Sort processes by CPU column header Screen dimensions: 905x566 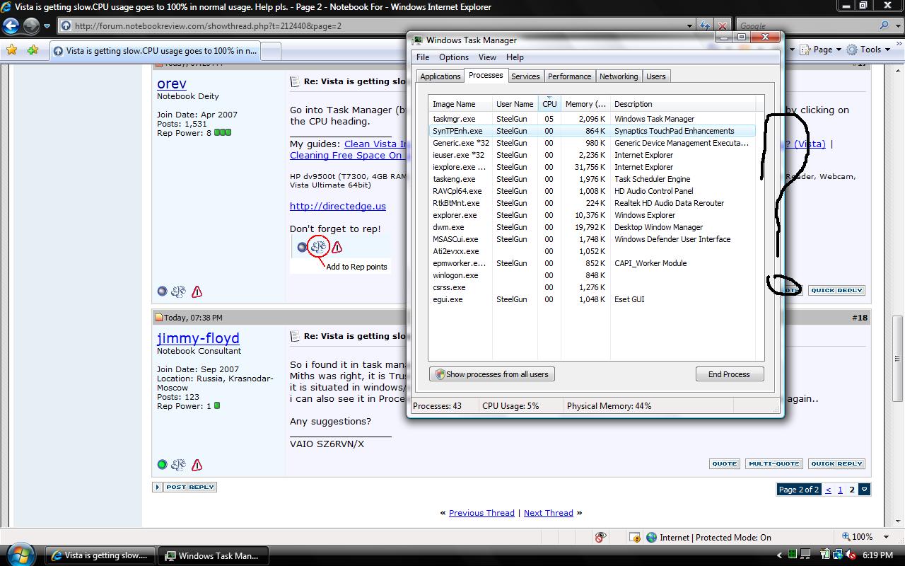pos(549,104)
